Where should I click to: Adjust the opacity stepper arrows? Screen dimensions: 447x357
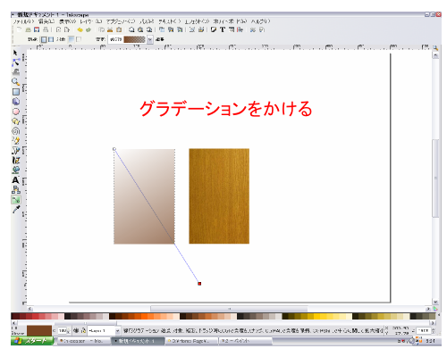[69, 330]
